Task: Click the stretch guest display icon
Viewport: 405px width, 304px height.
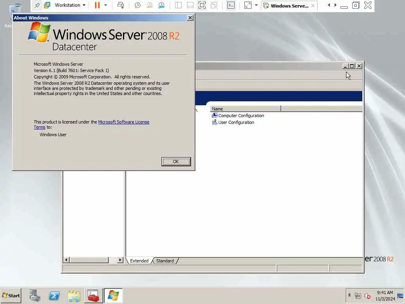Action: 248,5
